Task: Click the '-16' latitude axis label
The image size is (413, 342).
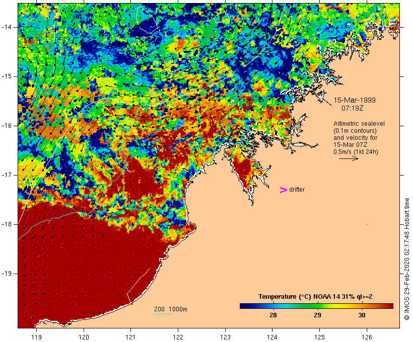Action: coord(7,126)
